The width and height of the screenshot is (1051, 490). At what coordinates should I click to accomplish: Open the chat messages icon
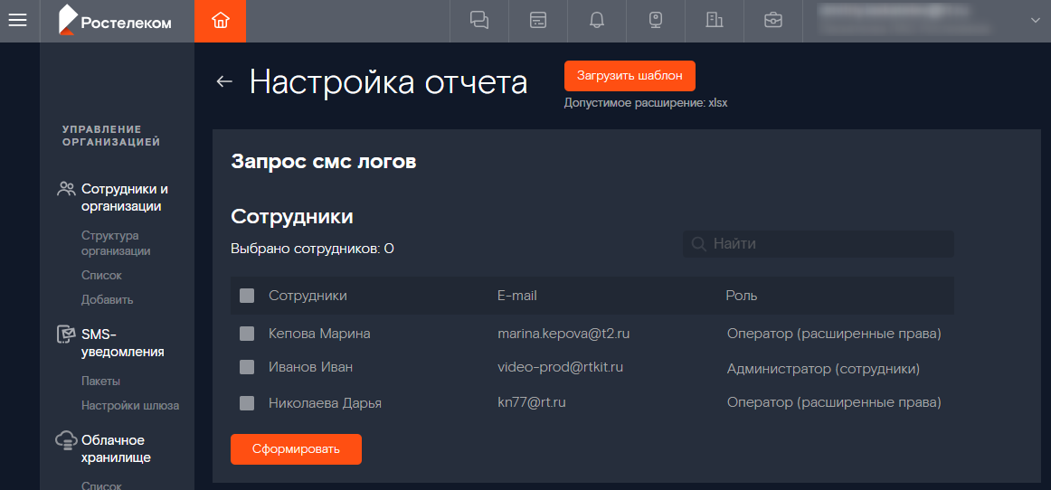pos(479,21)
